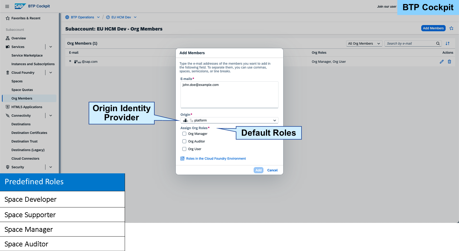Go to Spaces in sidebar
459x251 pixels.
click(x=17, y=81)
